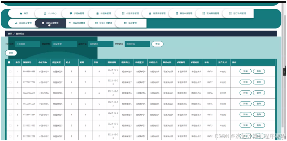The height and width of the screenshot is (141, 287).
Task: Open 详情 for the 小区名称6 row
Action: 245,93
